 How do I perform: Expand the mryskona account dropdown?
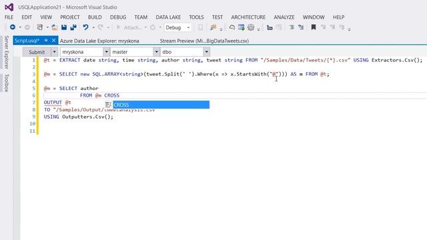pos(106,52)
